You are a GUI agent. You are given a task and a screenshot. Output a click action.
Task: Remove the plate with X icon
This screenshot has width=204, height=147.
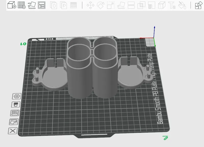coord(12,131)
